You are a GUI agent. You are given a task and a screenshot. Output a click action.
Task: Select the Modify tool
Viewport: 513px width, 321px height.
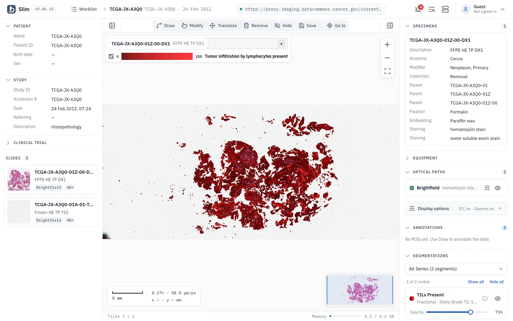tap(192, 26)
